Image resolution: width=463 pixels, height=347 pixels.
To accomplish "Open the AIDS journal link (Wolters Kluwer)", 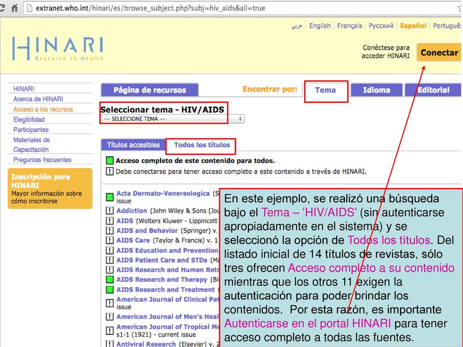I will [x=125, y=220].
